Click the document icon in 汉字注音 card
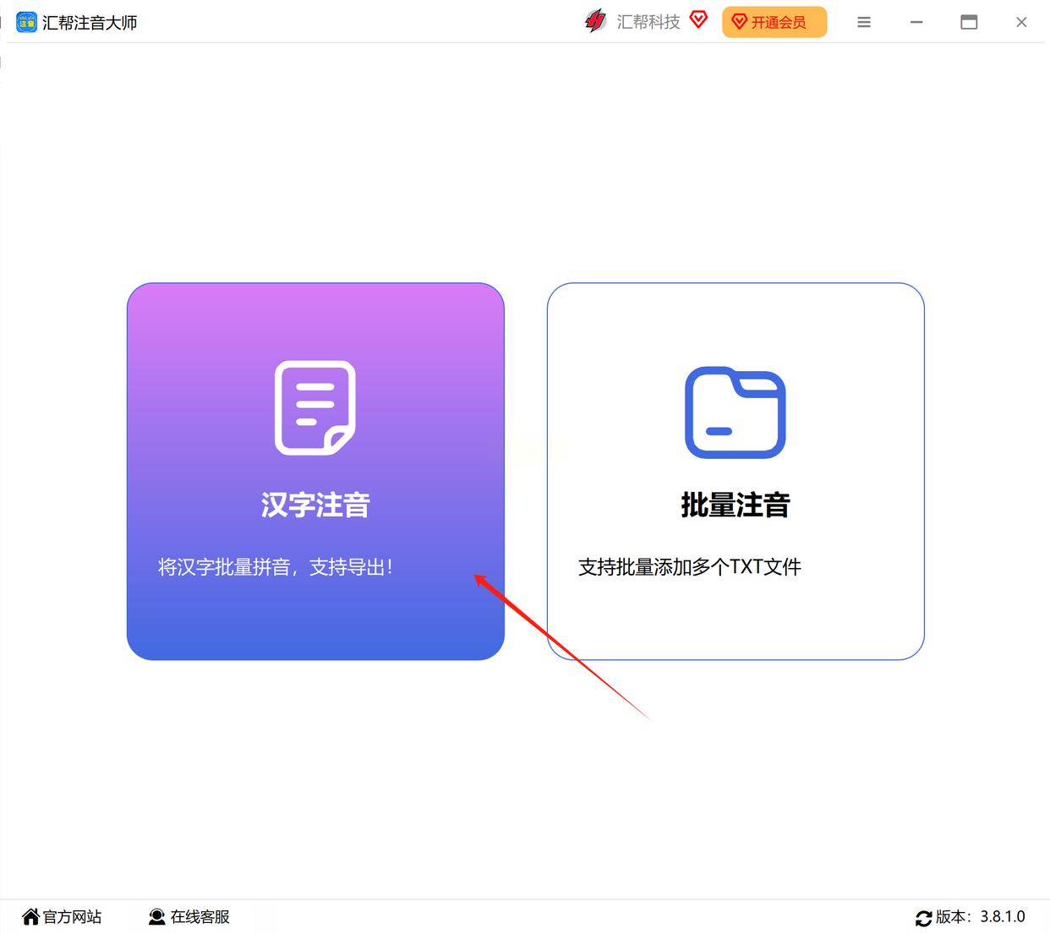 coord(315,407)
